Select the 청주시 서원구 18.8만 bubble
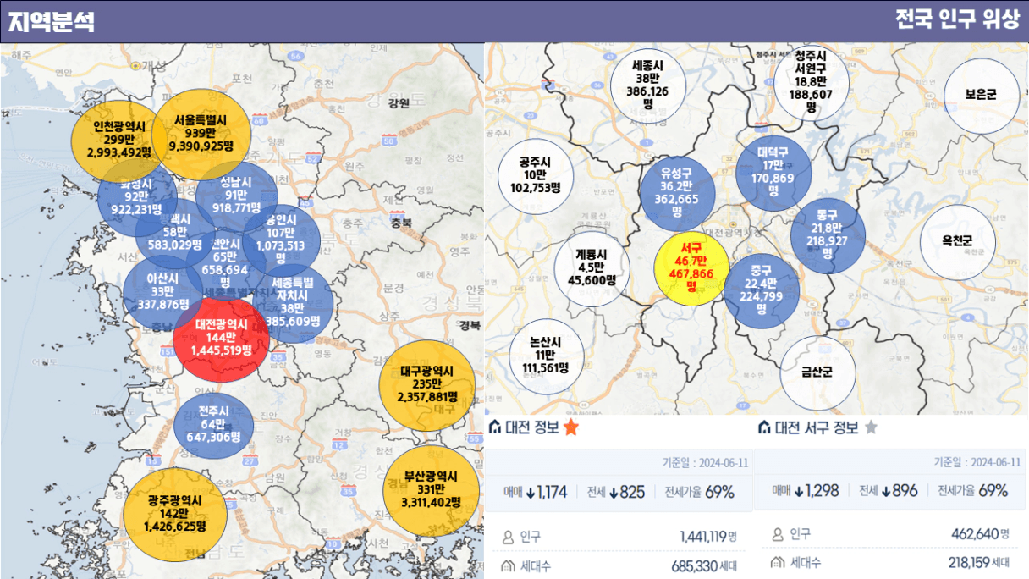 coord(811,83)
